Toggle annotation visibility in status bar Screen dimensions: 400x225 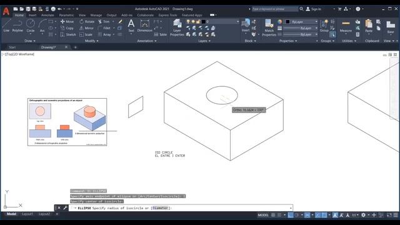click(x=335, y=215)
